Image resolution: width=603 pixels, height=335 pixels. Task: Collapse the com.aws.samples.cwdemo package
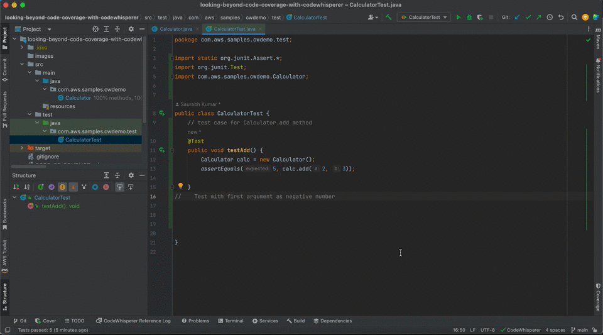point(45,89)
